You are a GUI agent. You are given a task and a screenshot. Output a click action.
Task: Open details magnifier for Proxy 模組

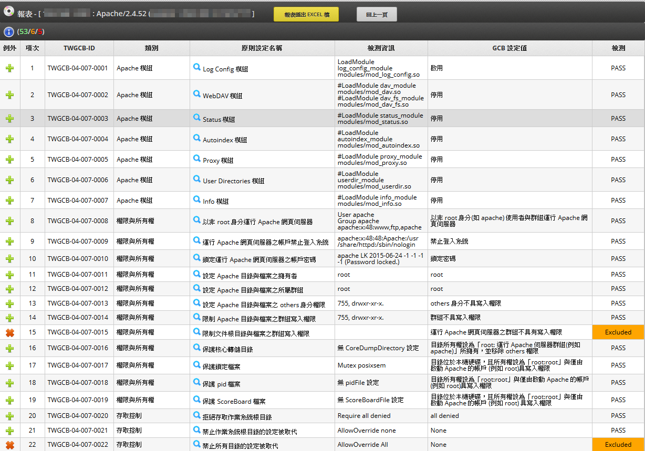[197, 159]
